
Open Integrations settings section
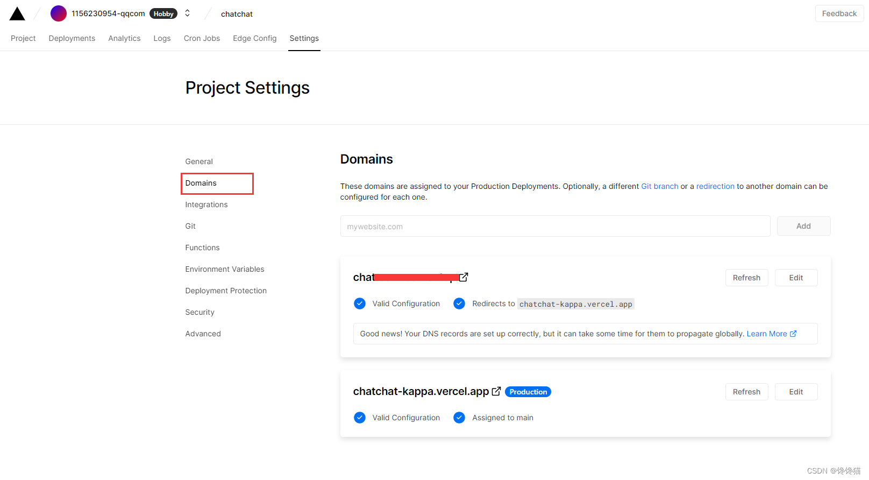pyautogui.click(x=206, y=204)
